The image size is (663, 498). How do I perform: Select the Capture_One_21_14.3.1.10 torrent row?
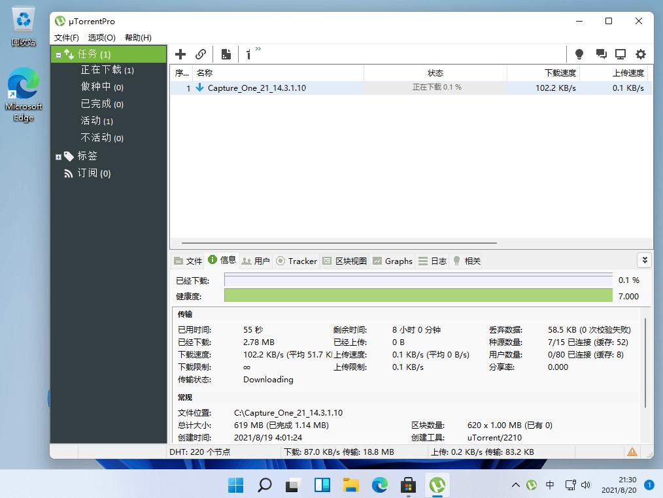[x=411, y=88]
